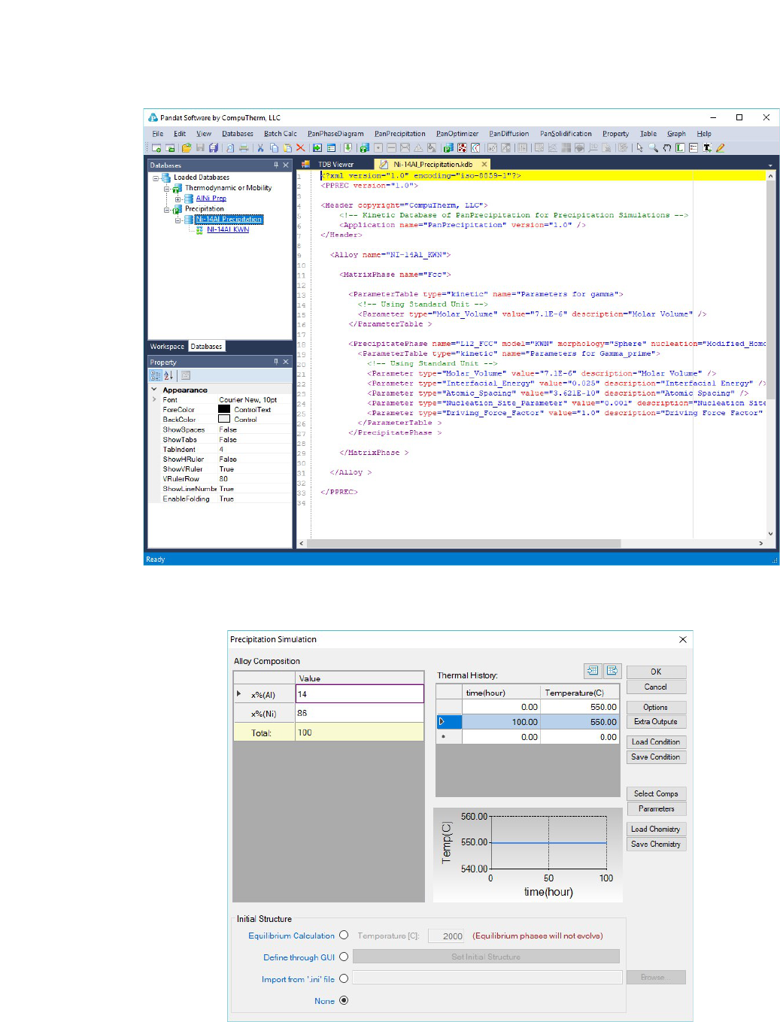780x1022 pixels.
Task: Click the Save toolbar icon
Action: pyautogui.click(x=200, y=148)
